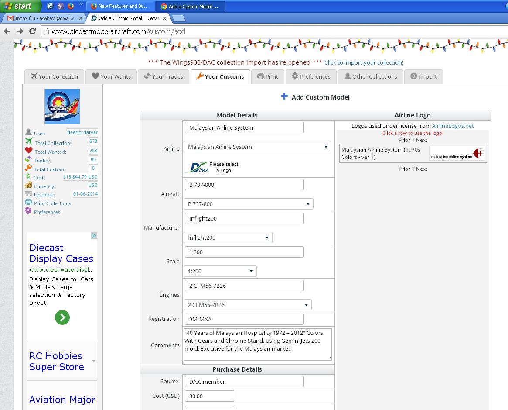Open the Import tab

pyautogui.click(x=423, y=76)
